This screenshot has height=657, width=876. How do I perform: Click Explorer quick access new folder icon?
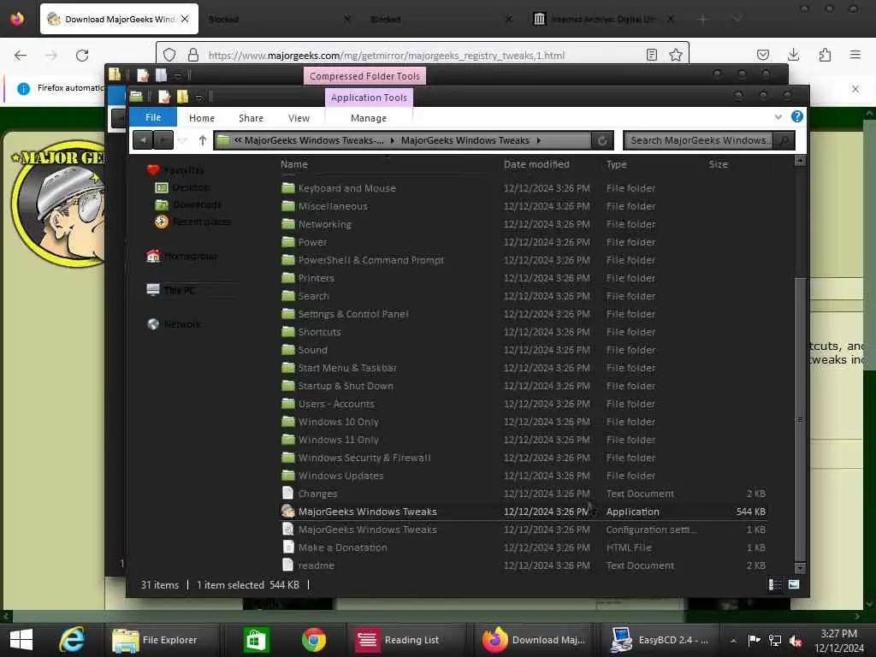pos(183,97)
